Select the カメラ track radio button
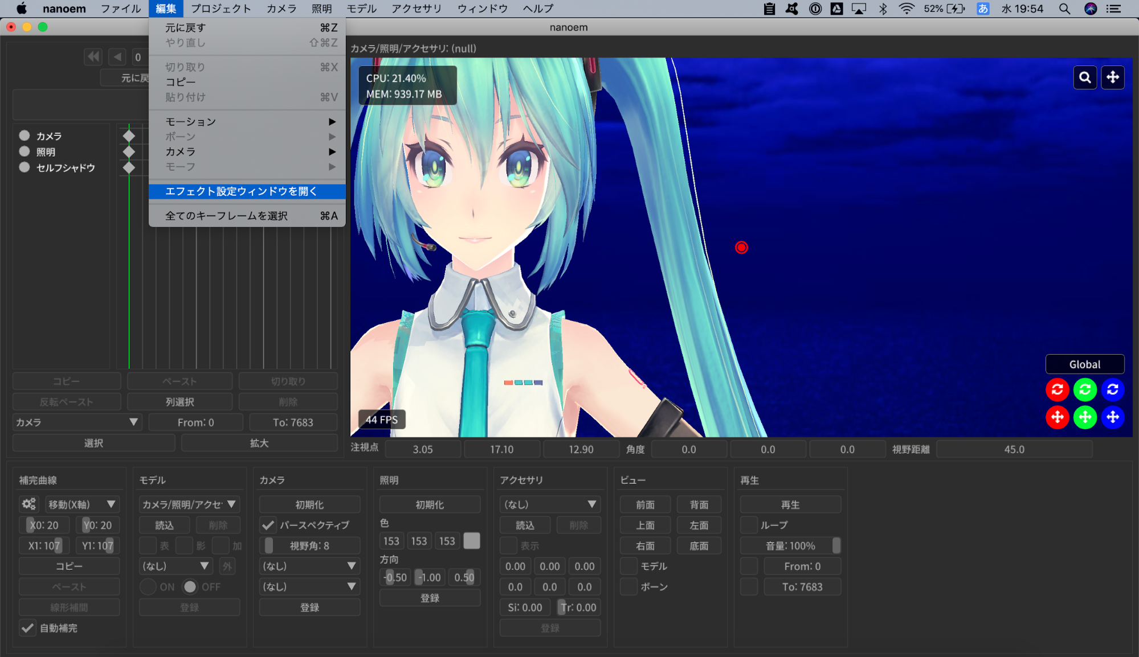 [x=25, y=135]
